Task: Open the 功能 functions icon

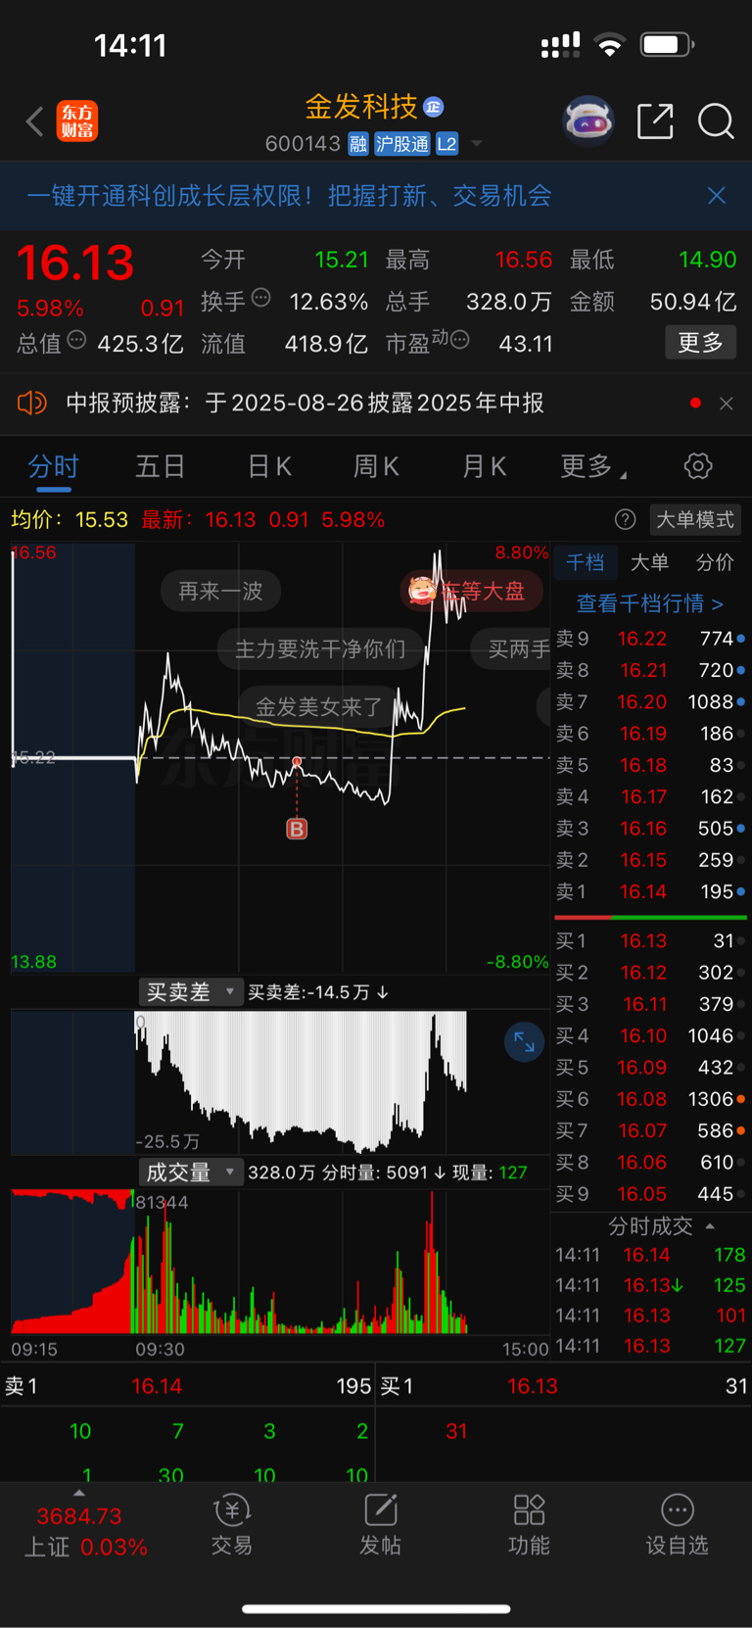Action: click(529, 1526)
